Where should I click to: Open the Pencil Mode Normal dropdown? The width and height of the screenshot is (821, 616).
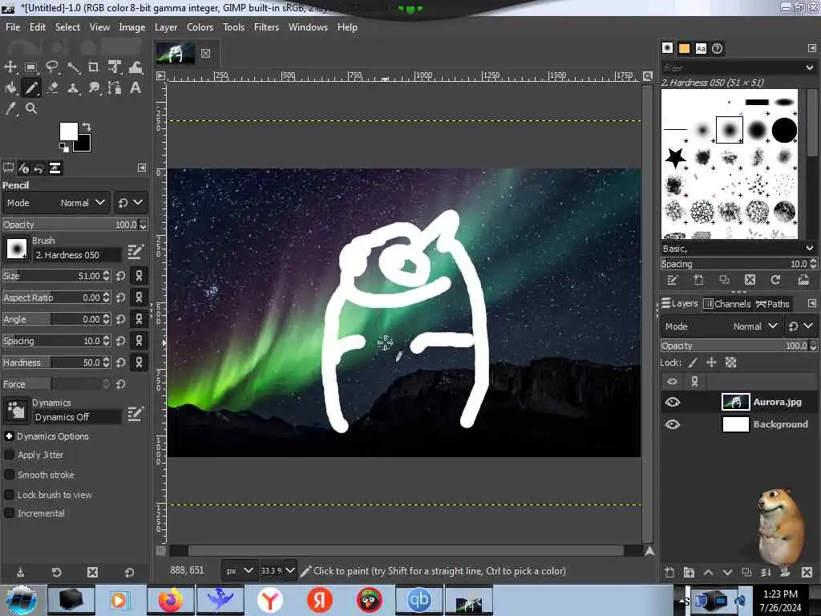(56, 203)
